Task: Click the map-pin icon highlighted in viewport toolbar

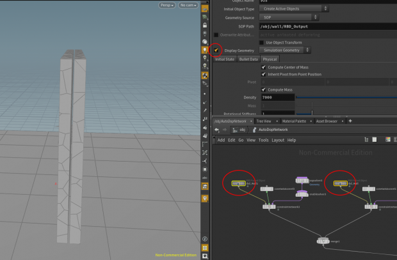Action: coord(205,198)
